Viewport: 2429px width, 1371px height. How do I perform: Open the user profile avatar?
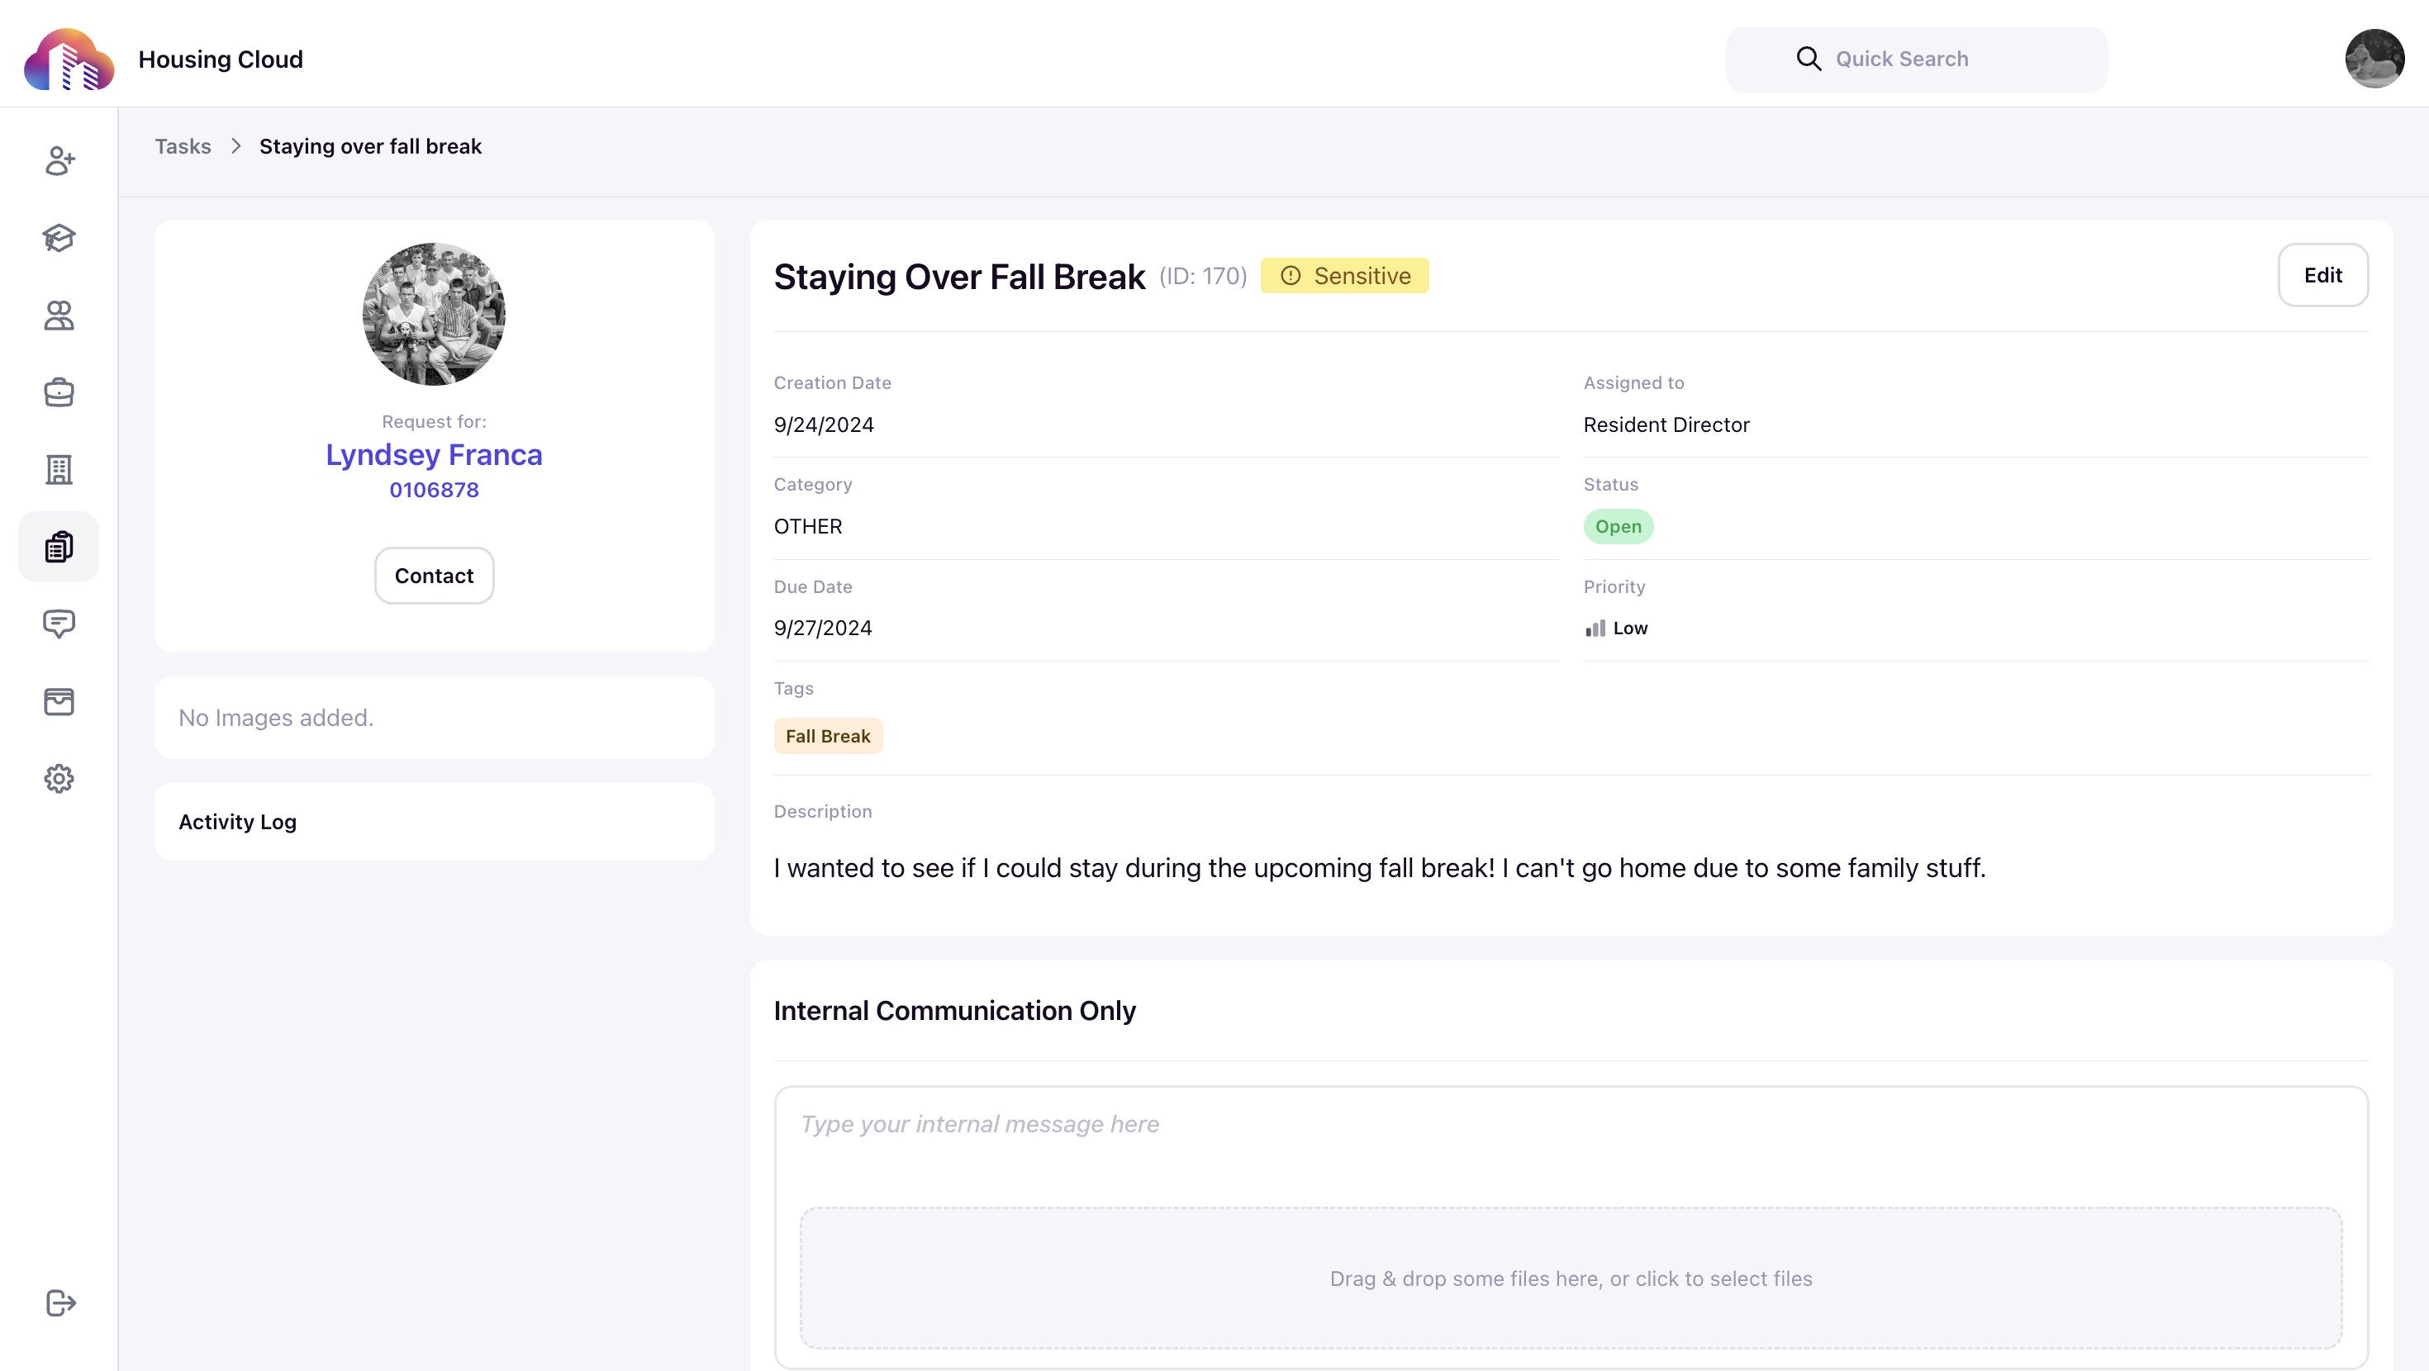[2374, 59]
